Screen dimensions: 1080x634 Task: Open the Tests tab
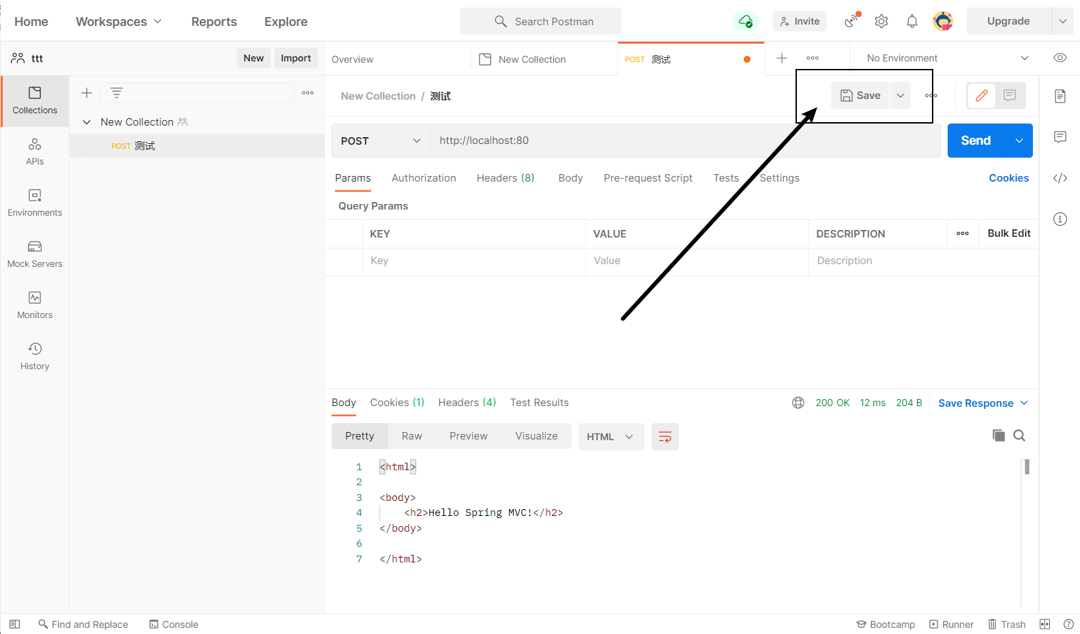point(726,178)
